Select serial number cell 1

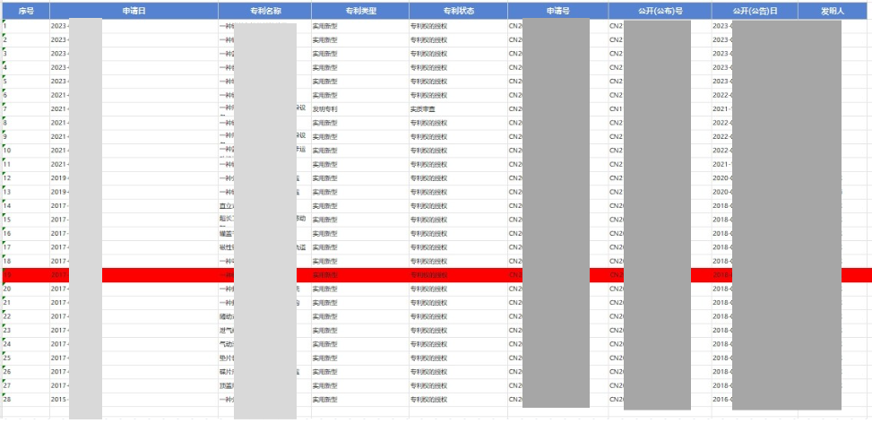(26, 26)
